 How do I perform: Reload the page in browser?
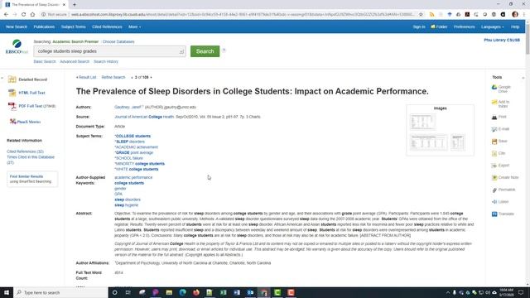[24, 15]
